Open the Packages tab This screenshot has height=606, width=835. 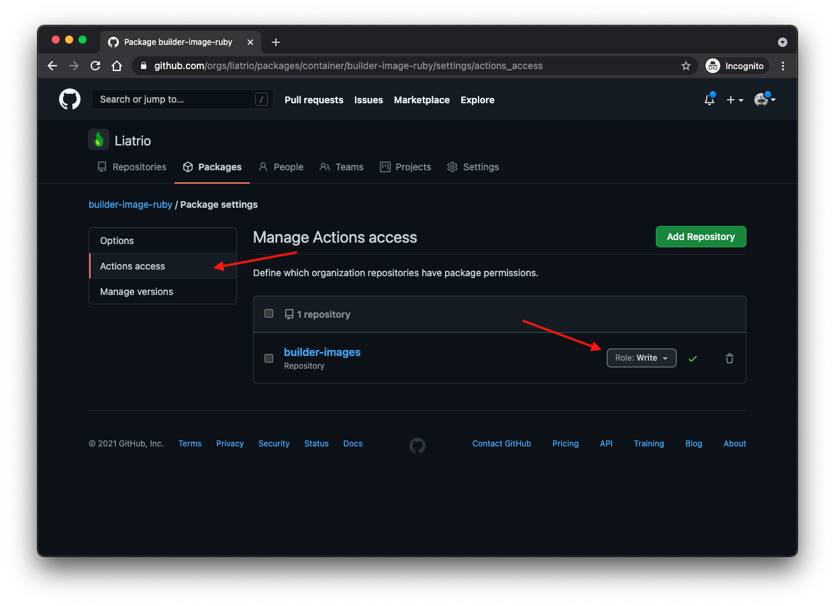(x=212, y=167)
